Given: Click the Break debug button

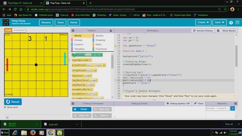Looking at the screenshot, I should coord(82,109).
